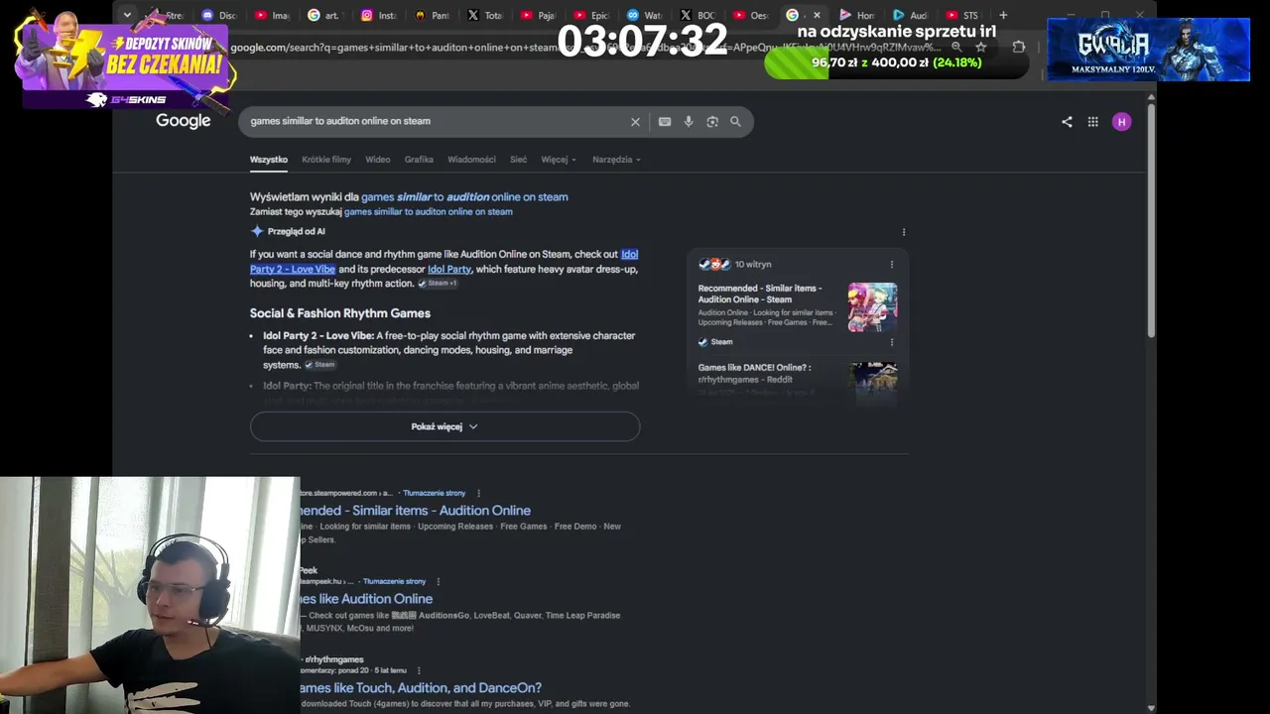
Task: Open the Google account avatar menu
Action: [x=1122, y=122]
